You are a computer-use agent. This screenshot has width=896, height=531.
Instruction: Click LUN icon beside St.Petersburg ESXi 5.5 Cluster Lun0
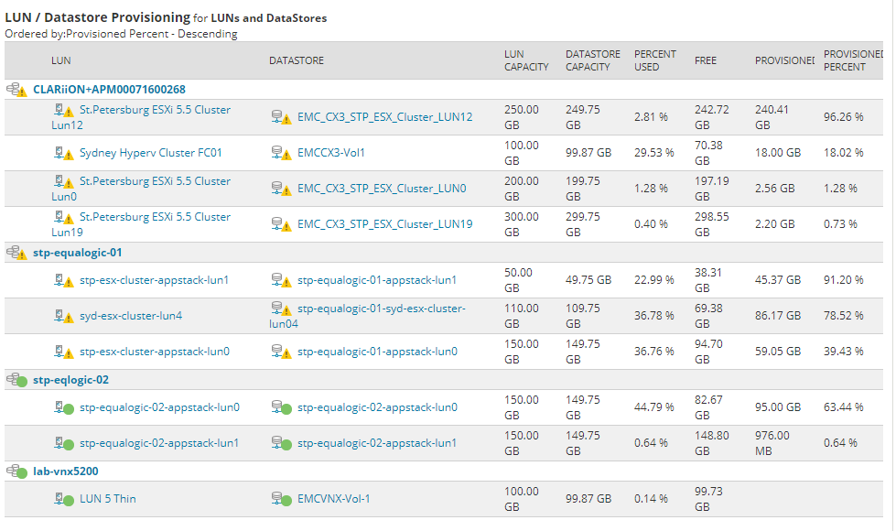(x=64, y=181)
